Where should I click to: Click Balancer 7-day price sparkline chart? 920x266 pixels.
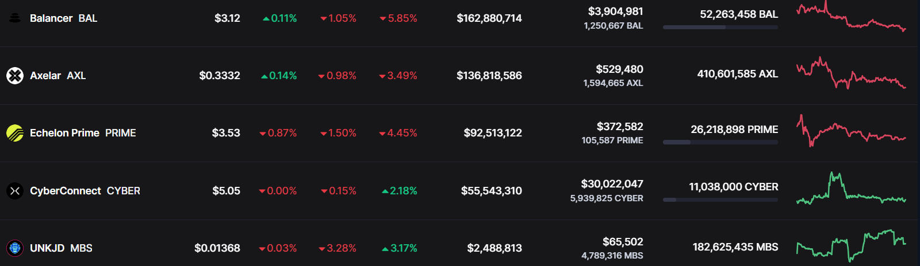coord(850,17)
